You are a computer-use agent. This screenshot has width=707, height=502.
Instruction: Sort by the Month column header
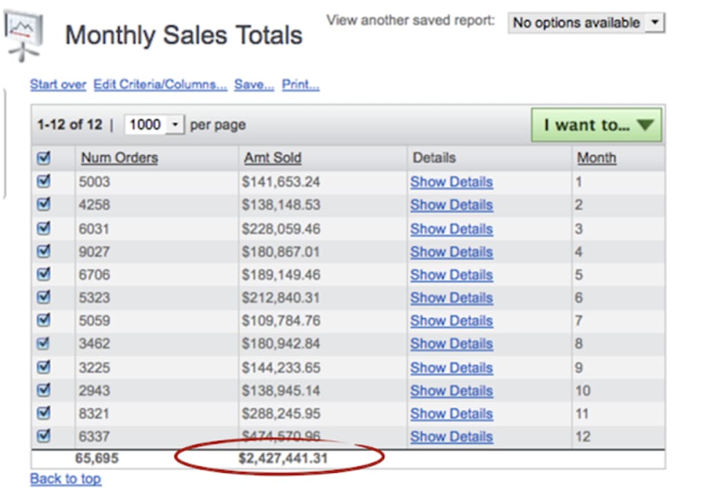[597, 158]
